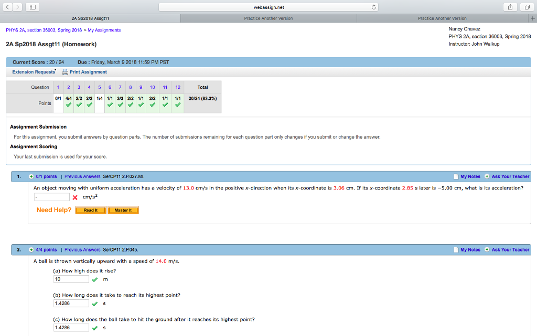Jump to question 1 in the score table
The width and height of the screenshot is (537, 336).
click(58, 88)
